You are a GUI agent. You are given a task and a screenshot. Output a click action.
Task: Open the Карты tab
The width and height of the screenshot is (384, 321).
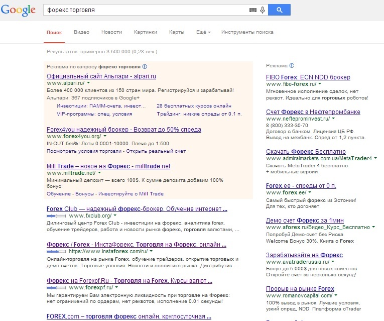(177, 32)
